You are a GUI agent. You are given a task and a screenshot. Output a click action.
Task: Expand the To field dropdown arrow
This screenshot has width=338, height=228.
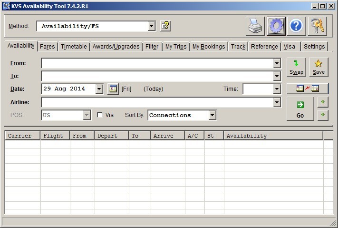coord(277,76)
